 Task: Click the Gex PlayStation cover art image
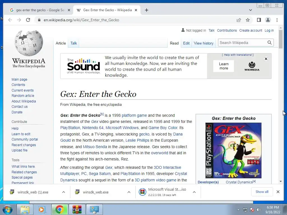click(233, 150)
